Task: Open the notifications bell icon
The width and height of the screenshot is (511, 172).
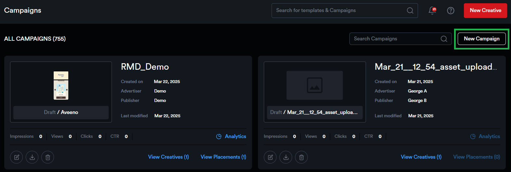Action: [x=432, y=11]
